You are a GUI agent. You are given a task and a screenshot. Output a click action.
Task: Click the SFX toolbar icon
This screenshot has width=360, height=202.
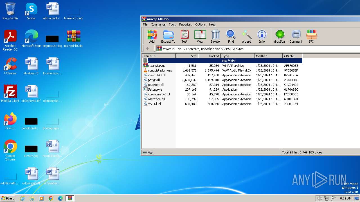point(312,36)
